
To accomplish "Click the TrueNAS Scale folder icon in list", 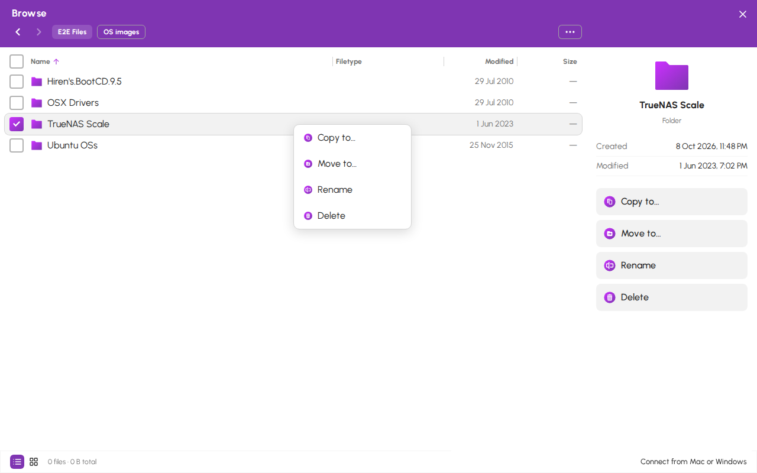I will [37, 124].
